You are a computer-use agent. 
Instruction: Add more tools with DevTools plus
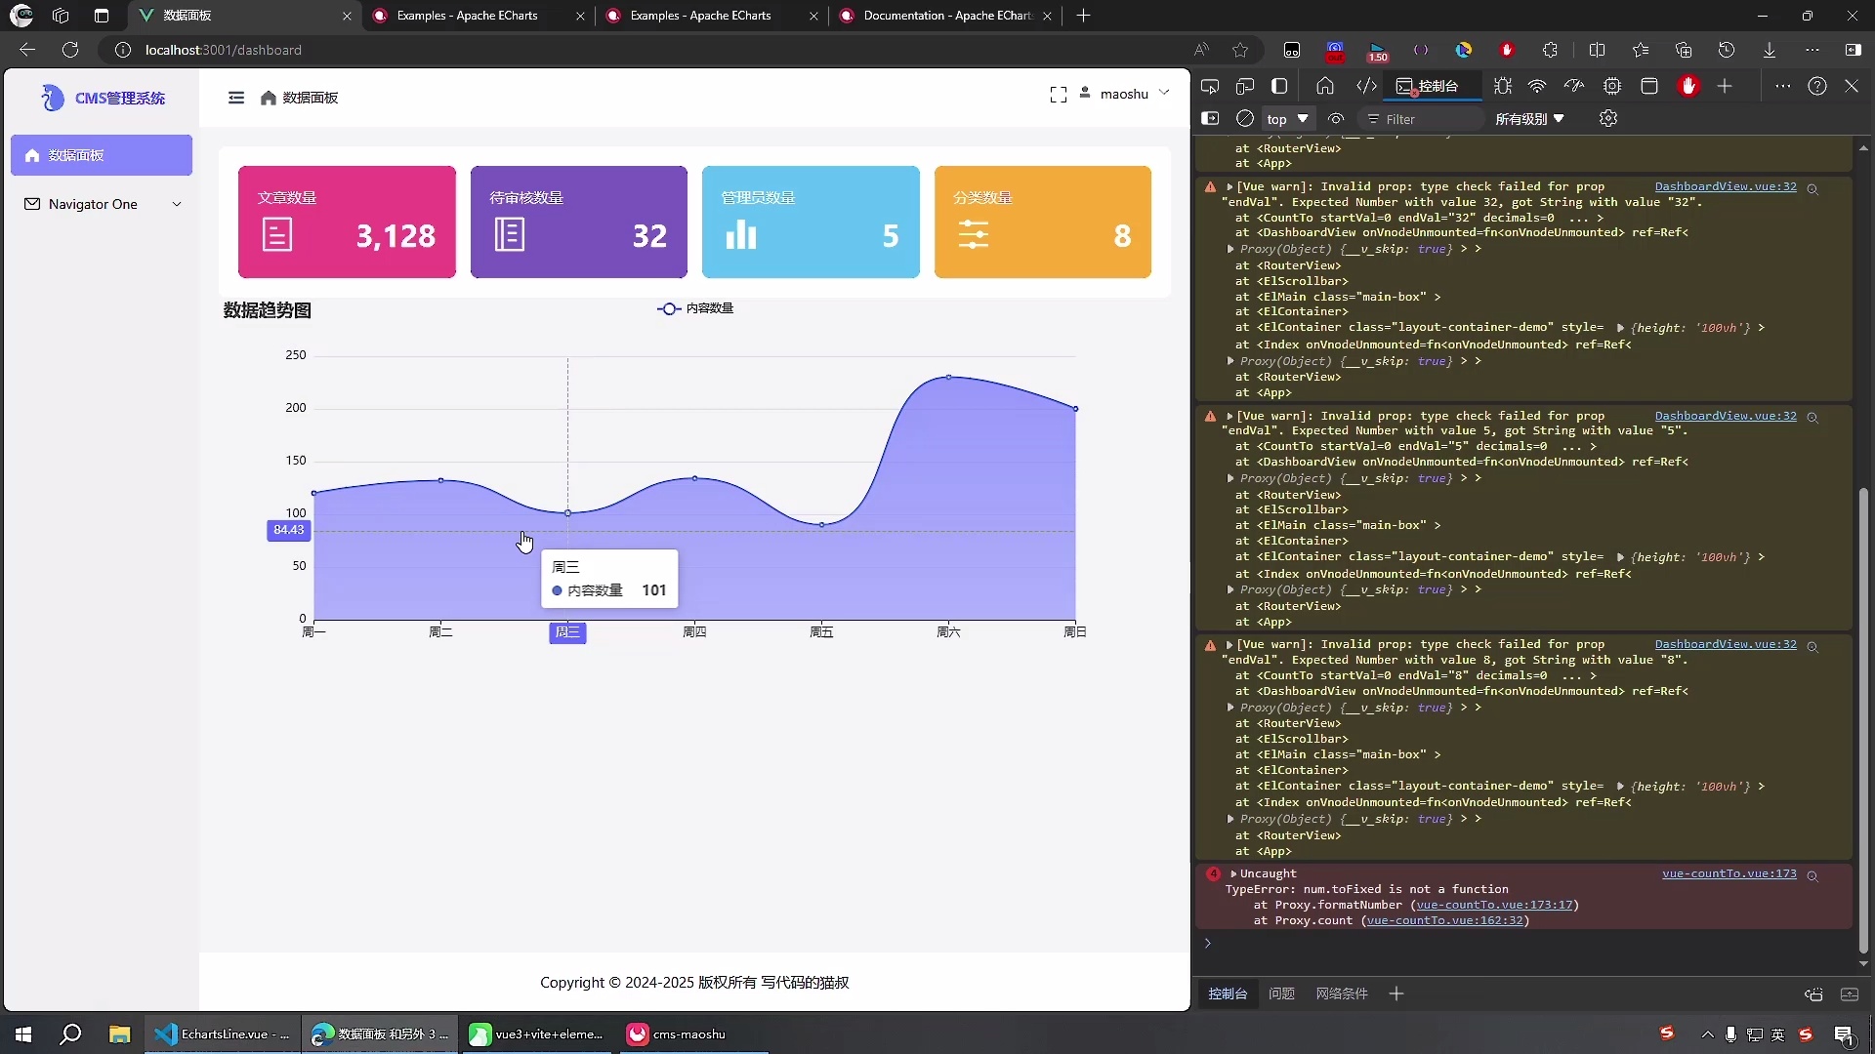pyautogui.click(x=1725, y=86)
